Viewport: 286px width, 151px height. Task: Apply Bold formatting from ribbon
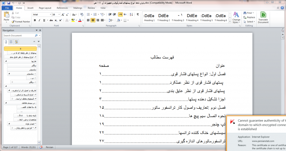pos(35,20)
